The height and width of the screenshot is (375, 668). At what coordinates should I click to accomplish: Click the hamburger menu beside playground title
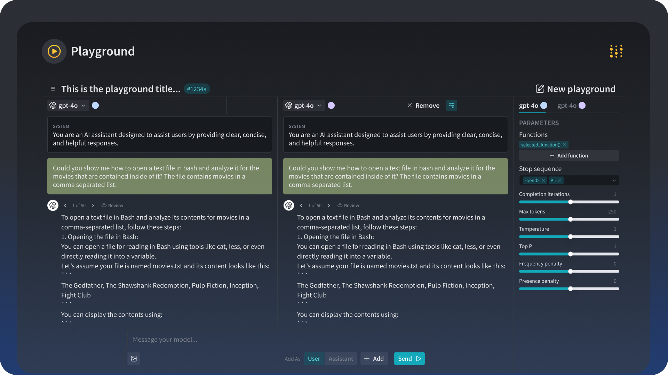tap(53, 89)
